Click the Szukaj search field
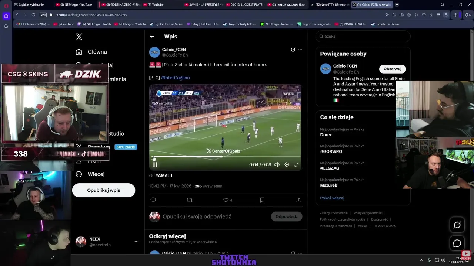Viewport: 474px width, 266px height. 363,36
